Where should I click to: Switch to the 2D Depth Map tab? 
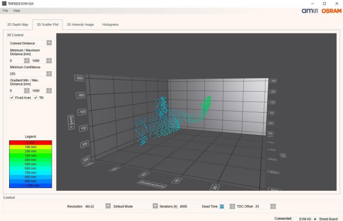18,24
